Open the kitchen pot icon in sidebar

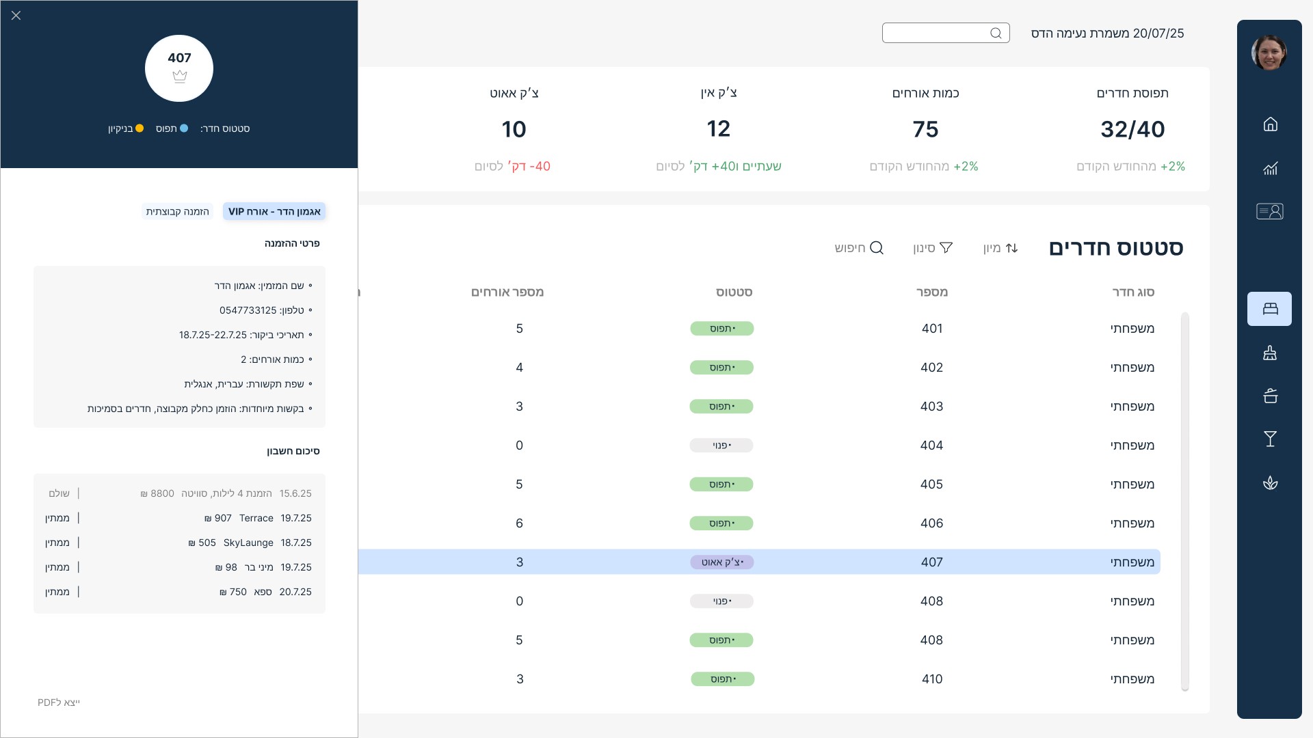(x=1270, y=396)
